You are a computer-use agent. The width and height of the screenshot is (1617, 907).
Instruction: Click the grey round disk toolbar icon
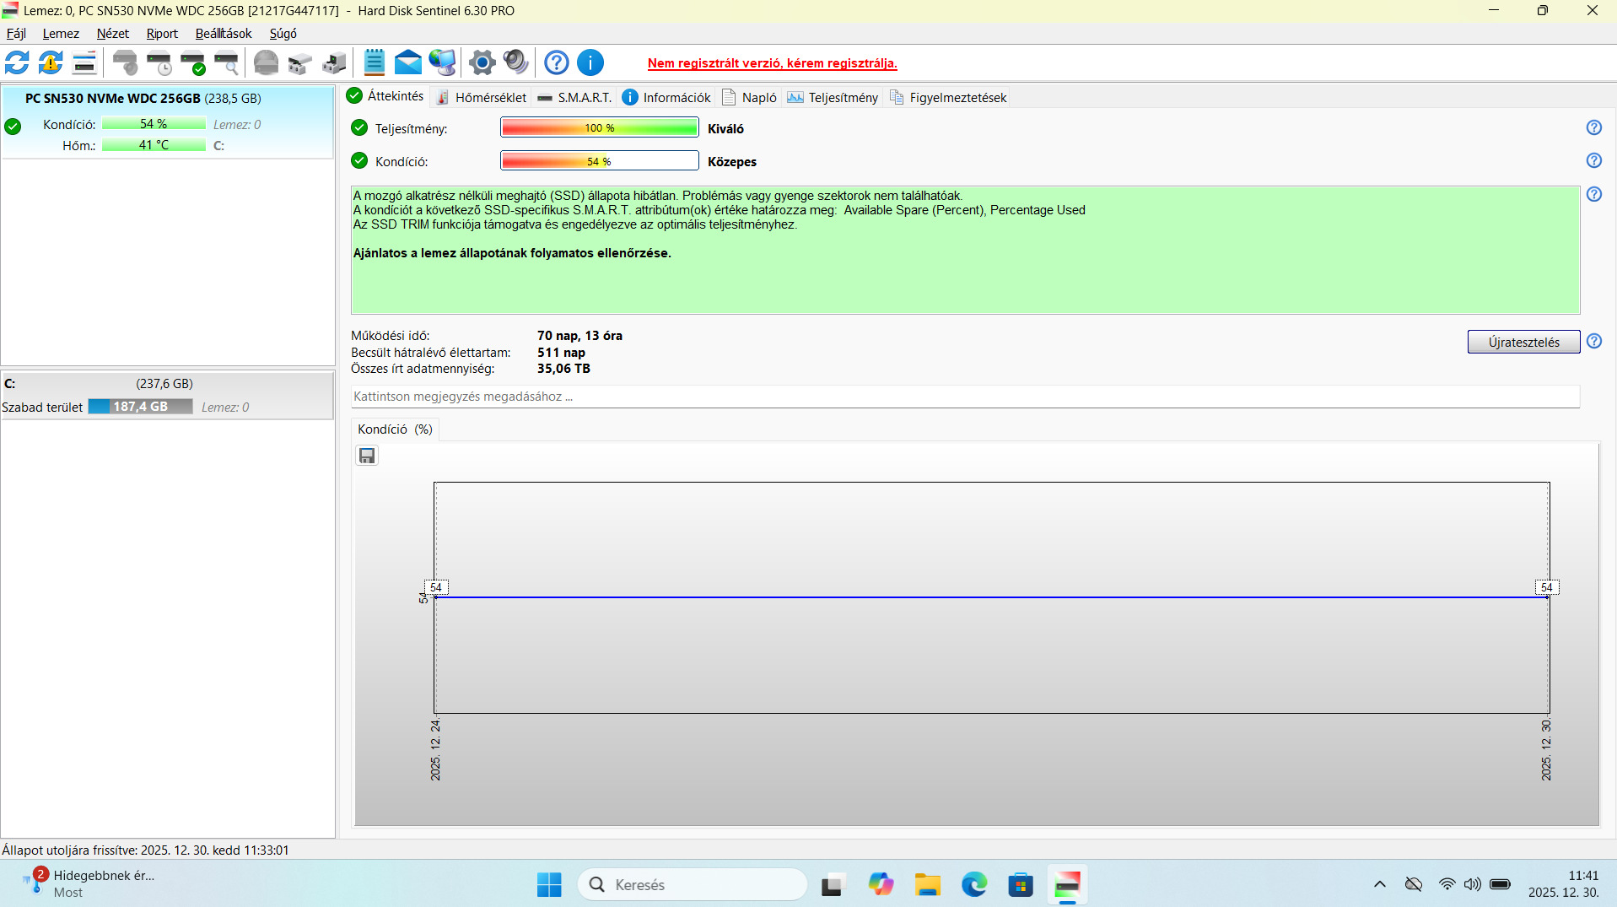(x=267, y=62)
